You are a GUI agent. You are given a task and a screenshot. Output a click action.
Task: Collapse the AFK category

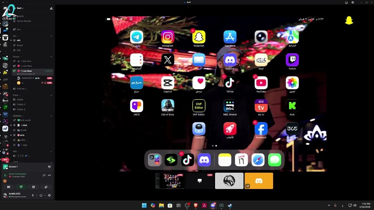(x=16, y=152)
